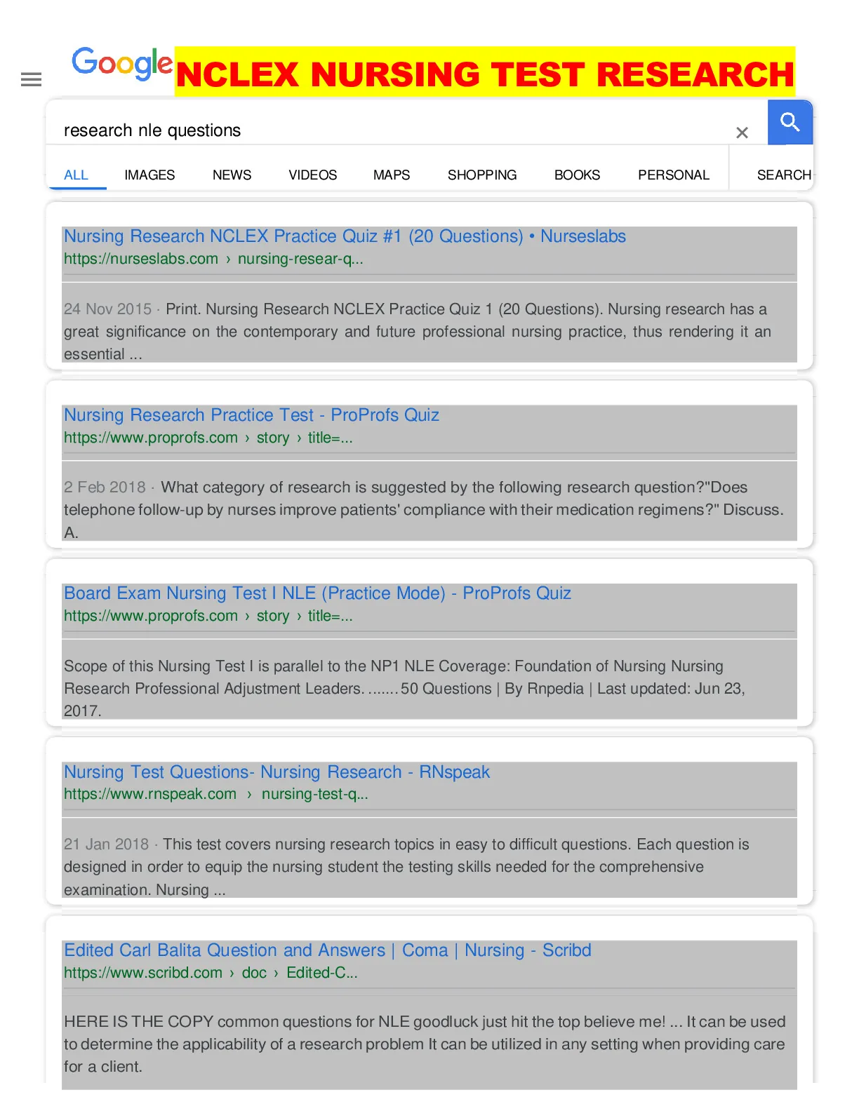Click proprofs.com URL under Nursing Research Practice Test
This screenshot has height=1111, width=859.
208,438
